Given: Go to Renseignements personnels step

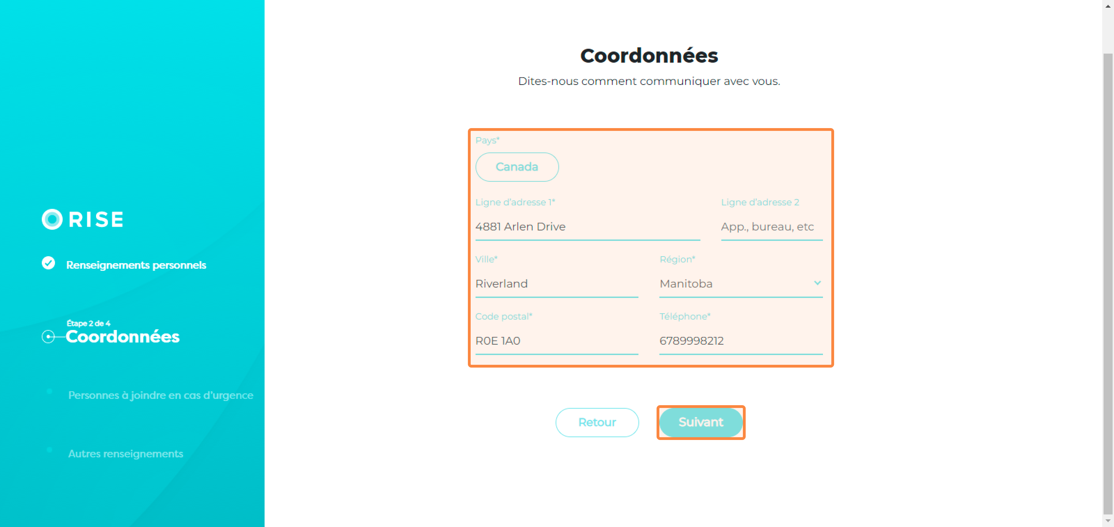Looking at the screenshot, I should (x=136, y=265).
